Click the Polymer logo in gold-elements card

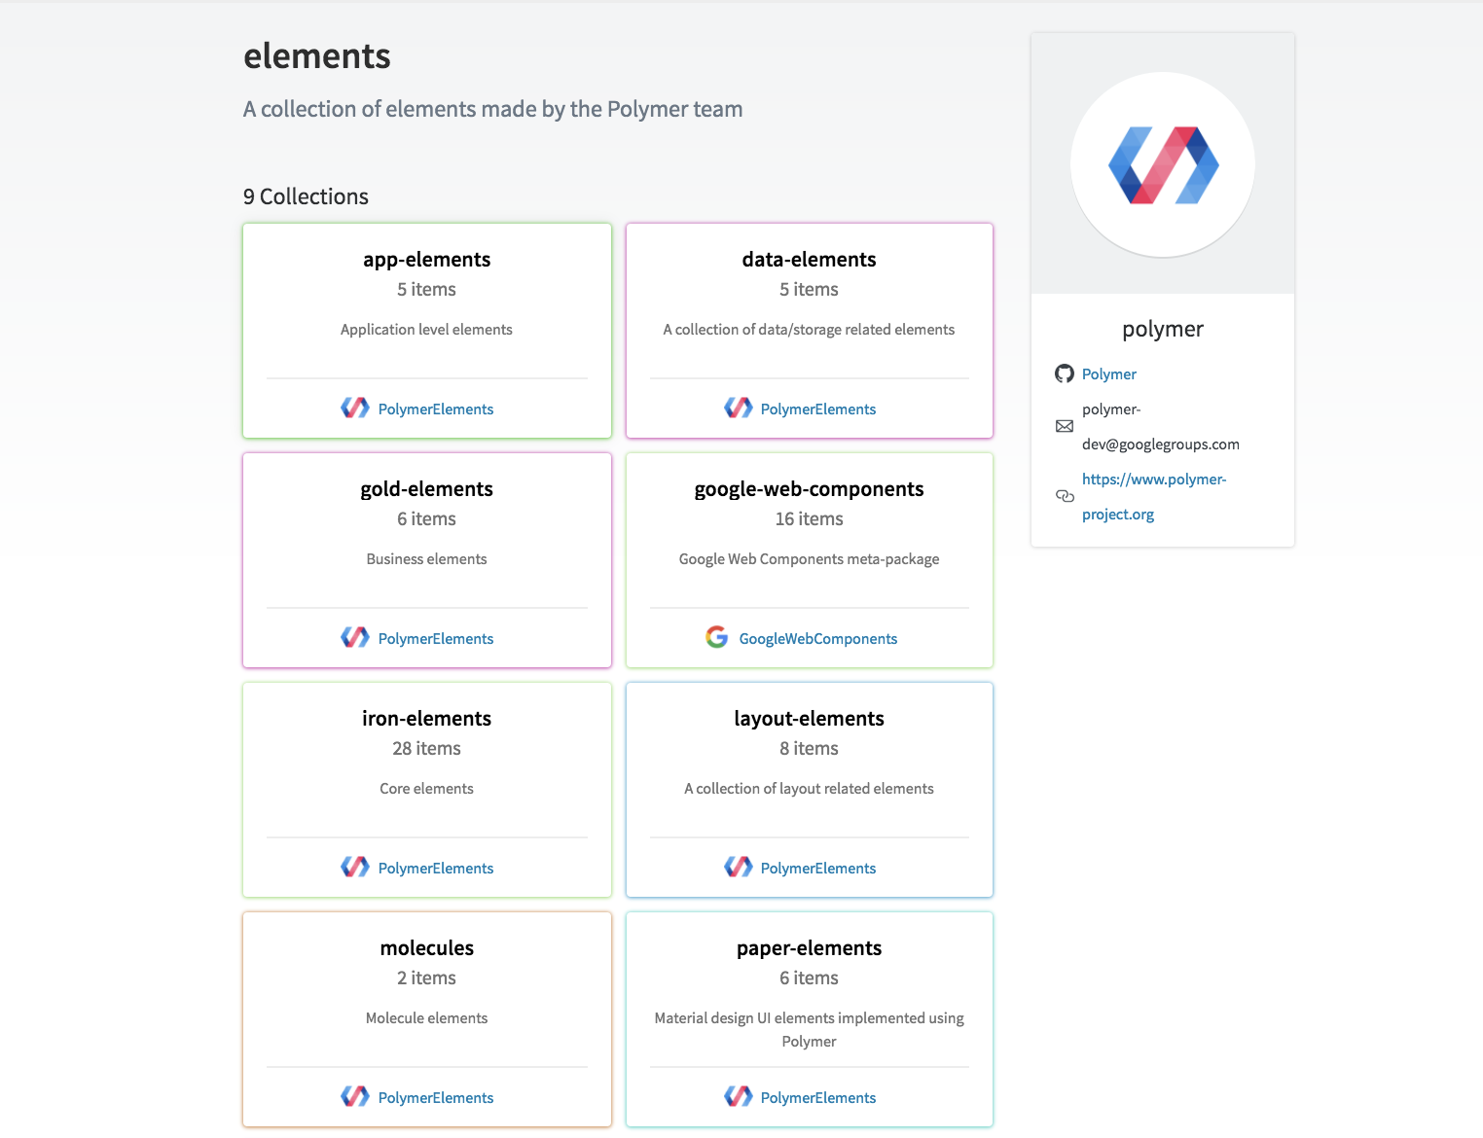(x=355, y=637)
